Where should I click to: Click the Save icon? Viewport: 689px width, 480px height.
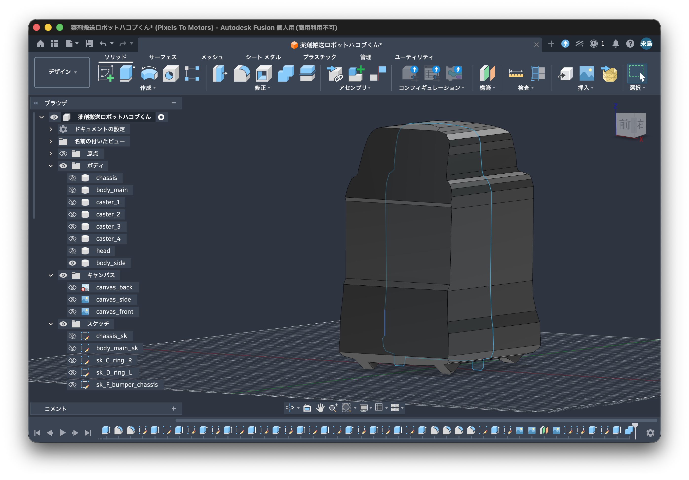click(89, 44)
